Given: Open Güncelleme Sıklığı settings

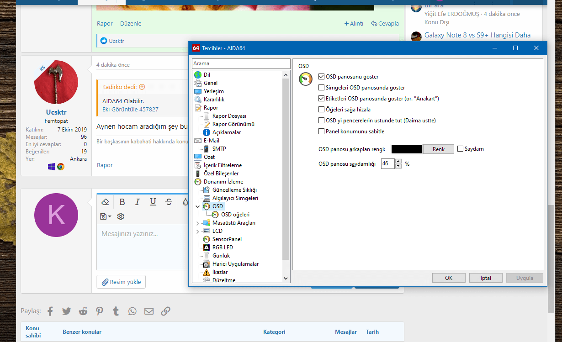Looking at the screenshot, I should pyautogui.click(x=235, y=190).
